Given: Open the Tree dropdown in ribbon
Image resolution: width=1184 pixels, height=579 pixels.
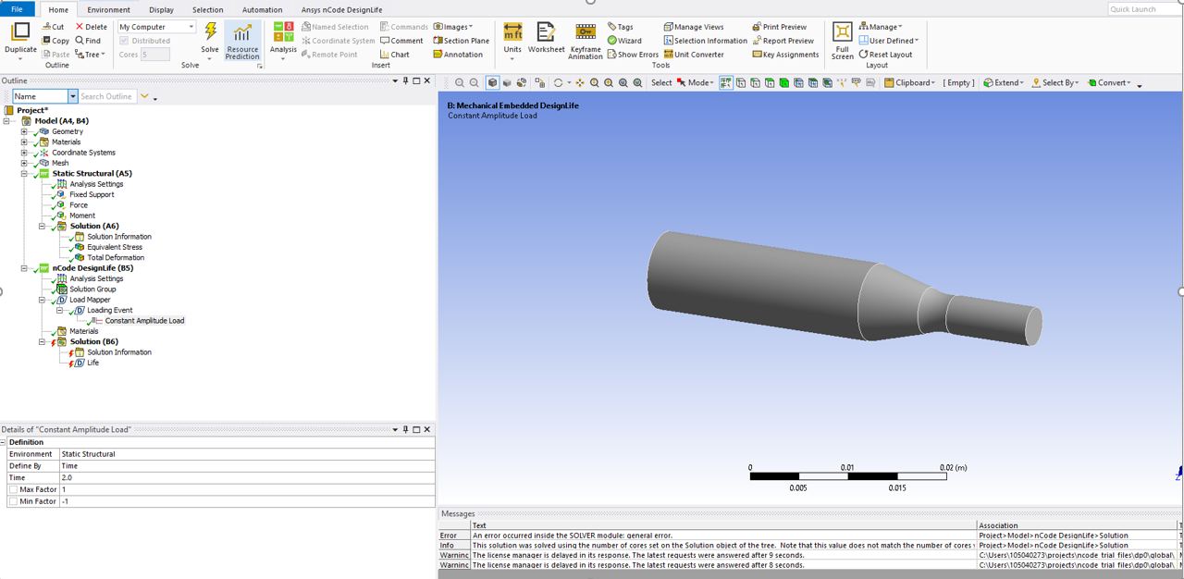Looking at the screenshot, I should pos(90,55).
